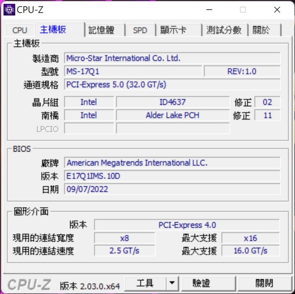Screen dimensions: 295x294
Task: Switch to the 測試分數 tab
Action: point(225,30)
